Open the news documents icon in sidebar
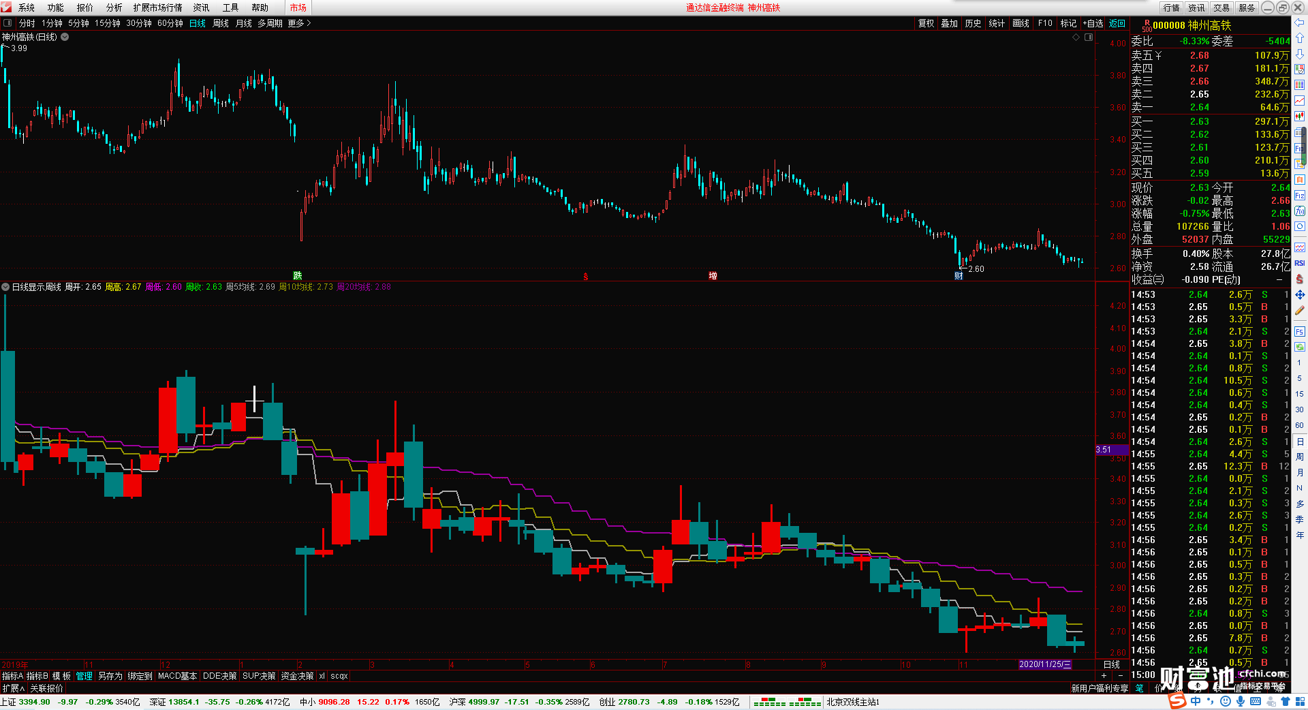Viewport: 1308px width, 710px height. 1300,132
